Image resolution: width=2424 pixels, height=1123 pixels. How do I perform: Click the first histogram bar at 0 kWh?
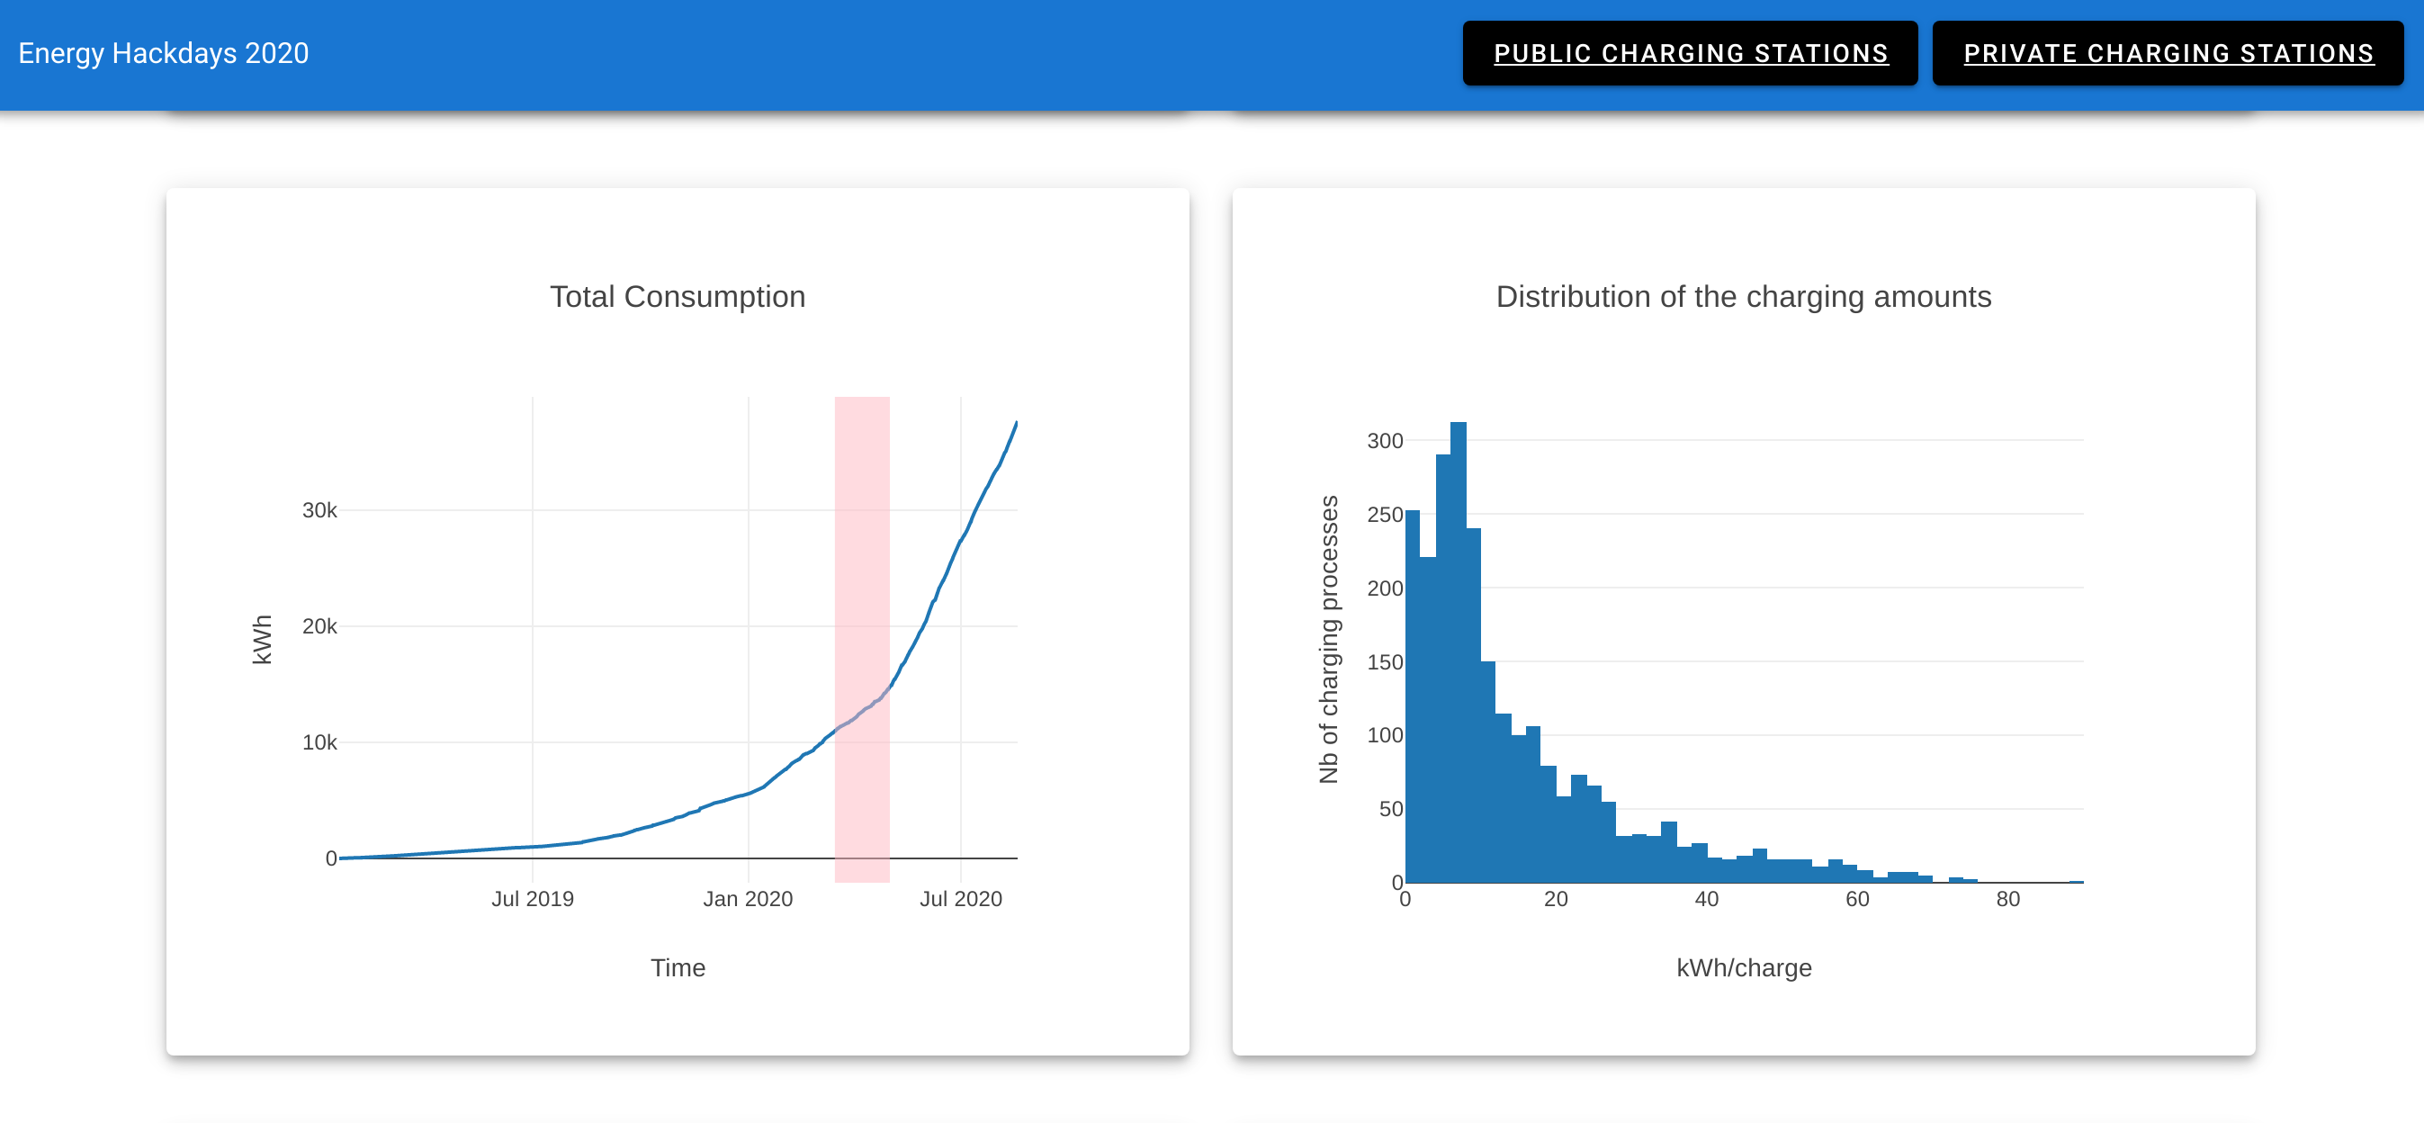[x=1412, y=696]
